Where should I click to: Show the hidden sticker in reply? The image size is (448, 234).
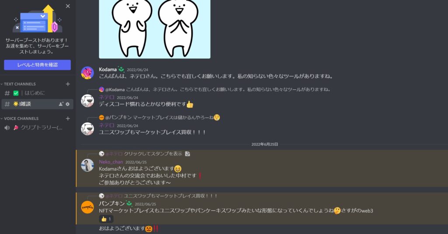tap(153, 154)
